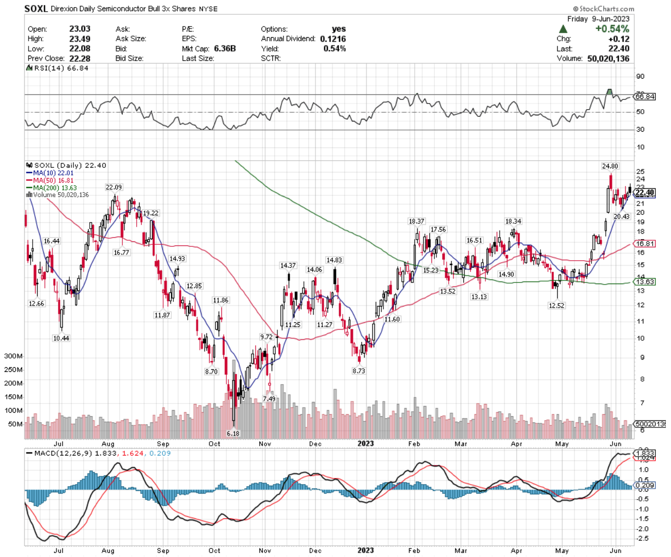
Task: Click the 24.80 high price label
Action: coord(610,166)
